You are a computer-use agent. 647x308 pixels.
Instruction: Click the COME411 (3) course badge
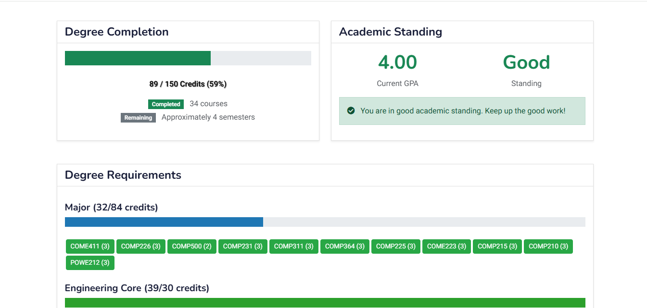click(x=90, y=246)
